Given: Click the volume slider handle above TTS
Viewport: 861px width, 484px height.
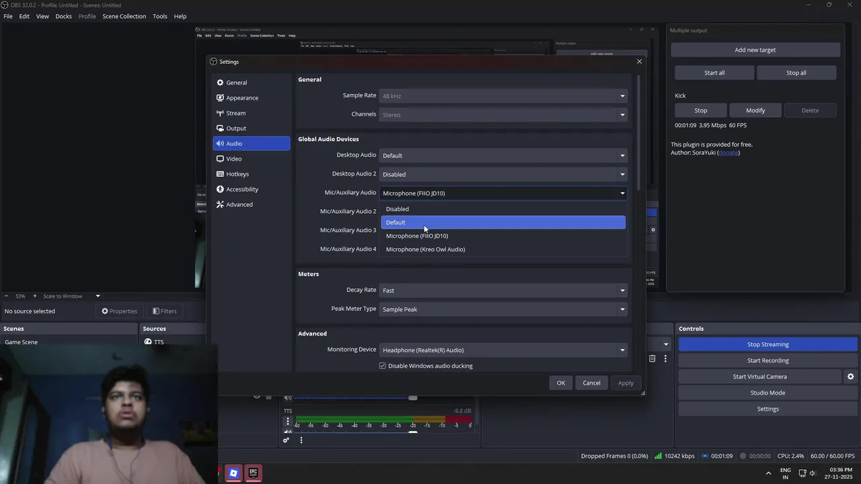Looking at the screenshot, I should [413, 397].
